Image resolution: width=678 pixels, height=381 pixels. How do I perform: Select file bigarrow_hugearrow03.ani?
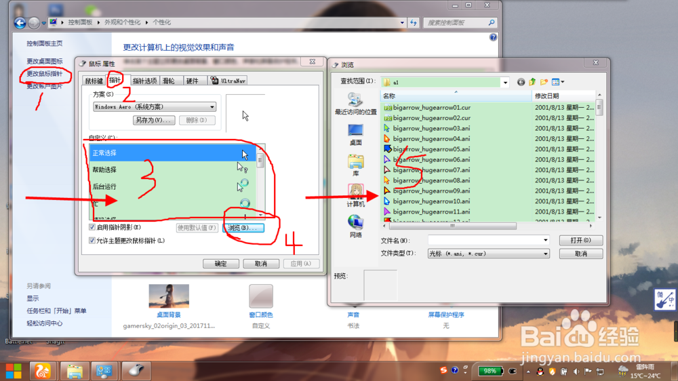426,128
